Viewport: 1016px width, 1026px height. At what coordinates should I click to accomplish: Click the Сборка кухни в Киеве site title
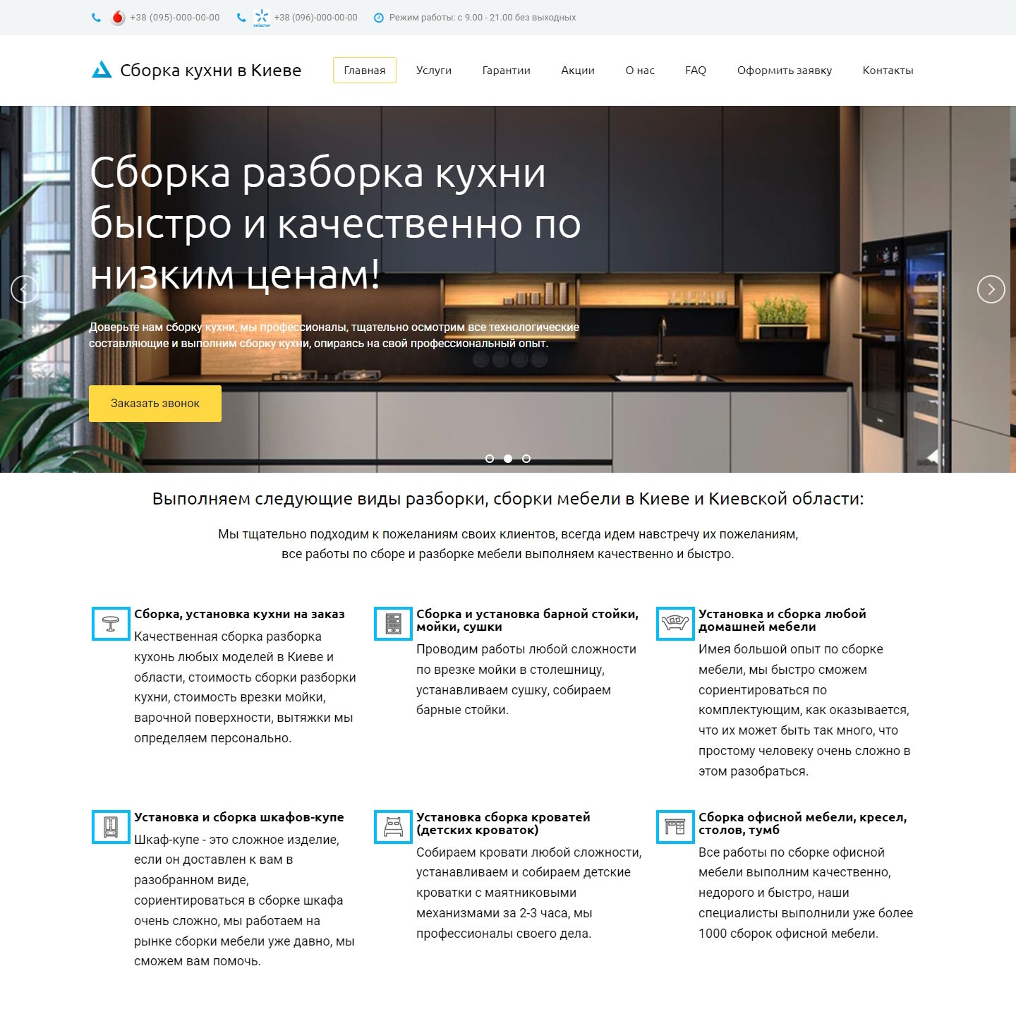pos(211,71)
